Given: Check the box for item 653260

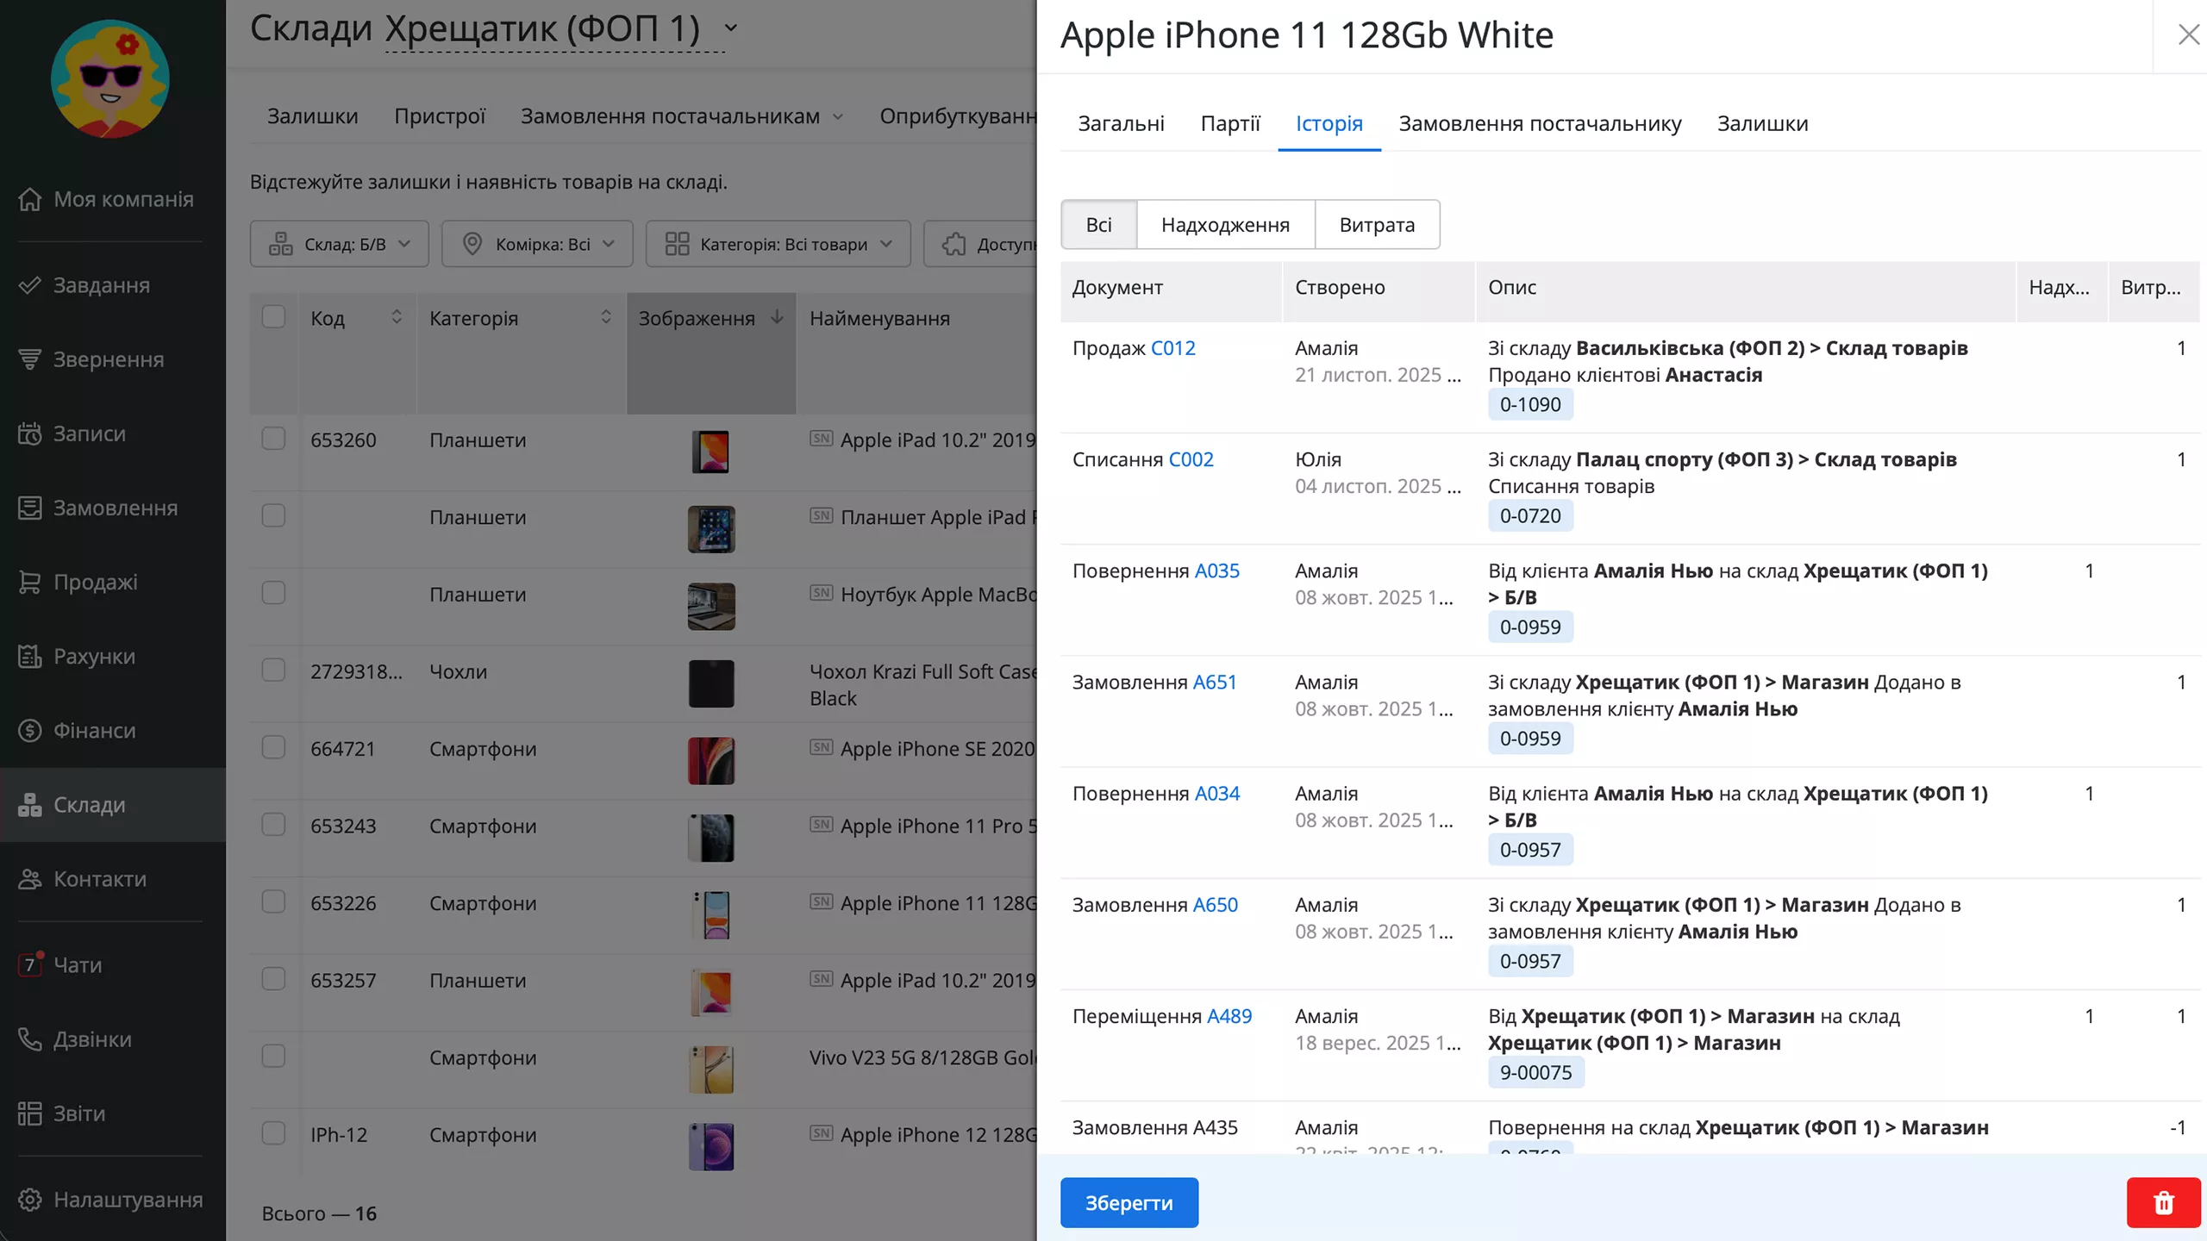Looking at the screenshot, I should 273,439.
